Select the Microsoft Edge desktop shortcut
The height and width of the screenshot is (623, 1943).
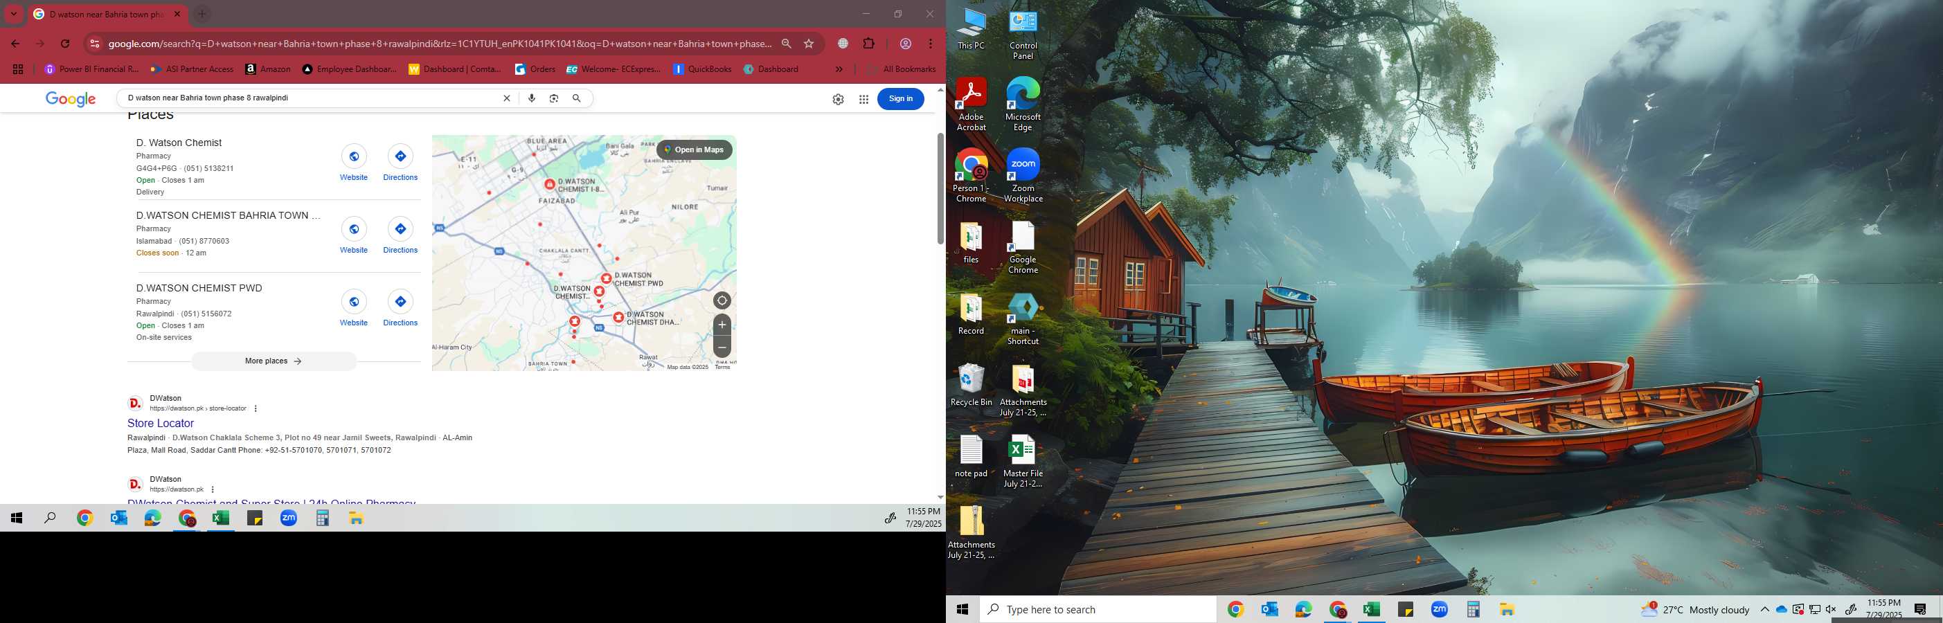click(1023, 105)
